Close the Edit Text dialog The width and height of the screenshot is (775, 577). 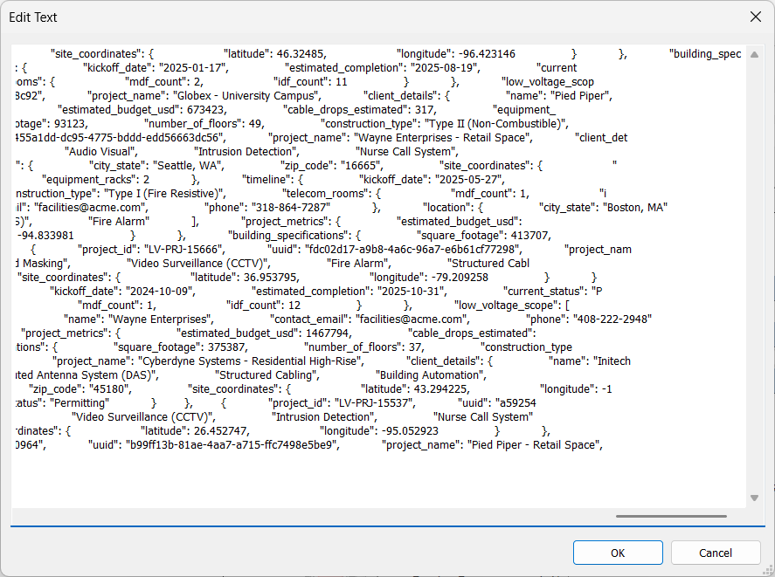[x=755, y=17]
